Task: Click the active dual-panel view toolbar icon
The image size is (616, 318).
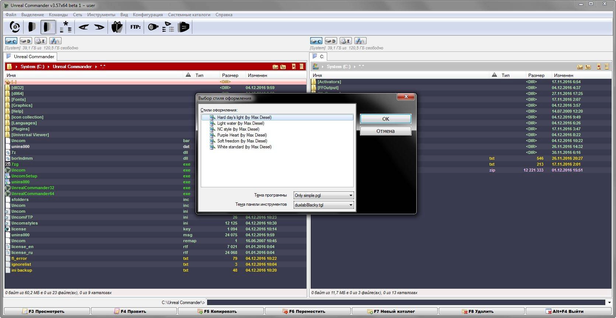Action: (x=48, y=27)
